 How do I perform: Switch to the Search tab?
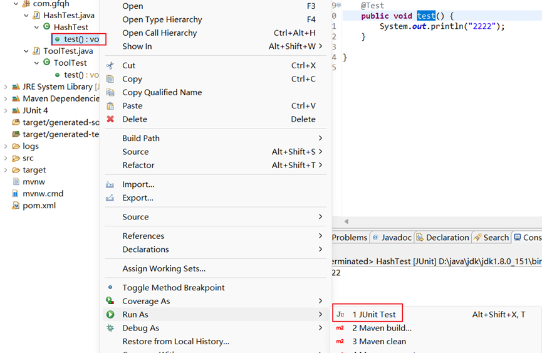coord(491,238)
